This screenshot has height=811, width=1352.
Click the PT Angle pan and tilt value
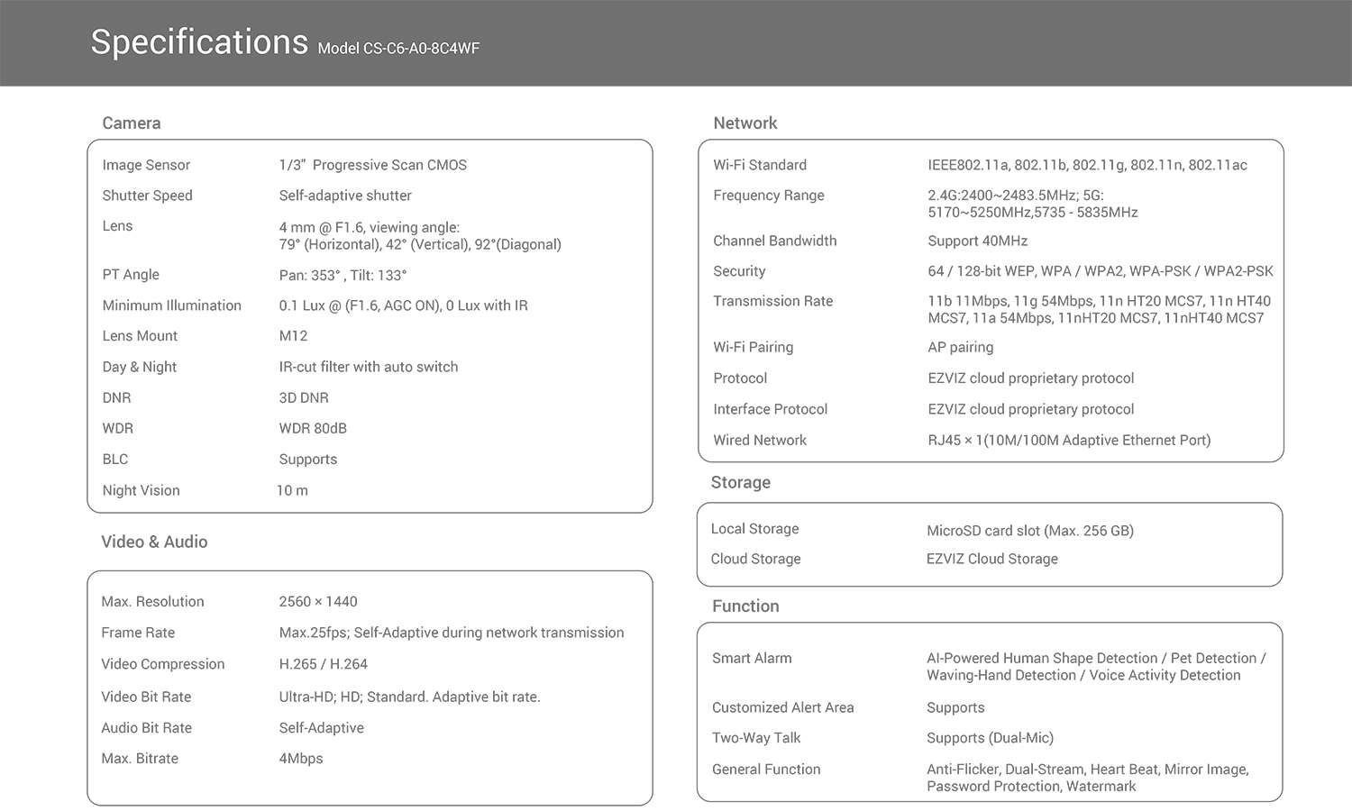click(x=343, y=275)
